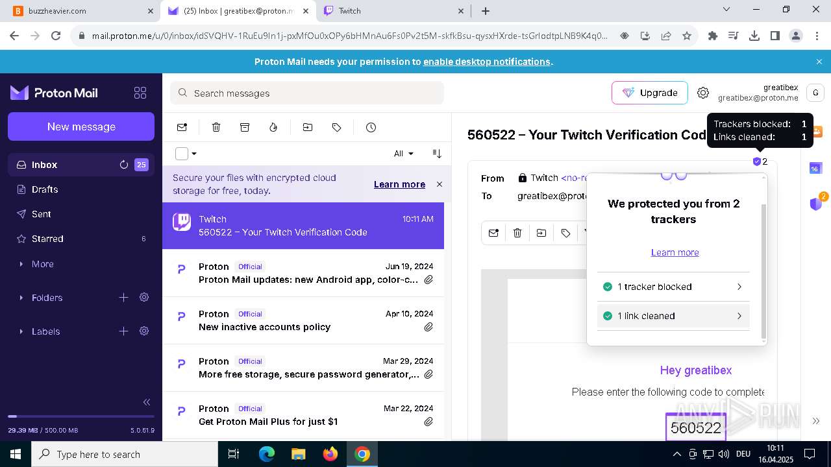Image resolution: width=831 pixels, height=467 pixels.
Task: Open More free storage email
Action: click(x=303, y=368)
